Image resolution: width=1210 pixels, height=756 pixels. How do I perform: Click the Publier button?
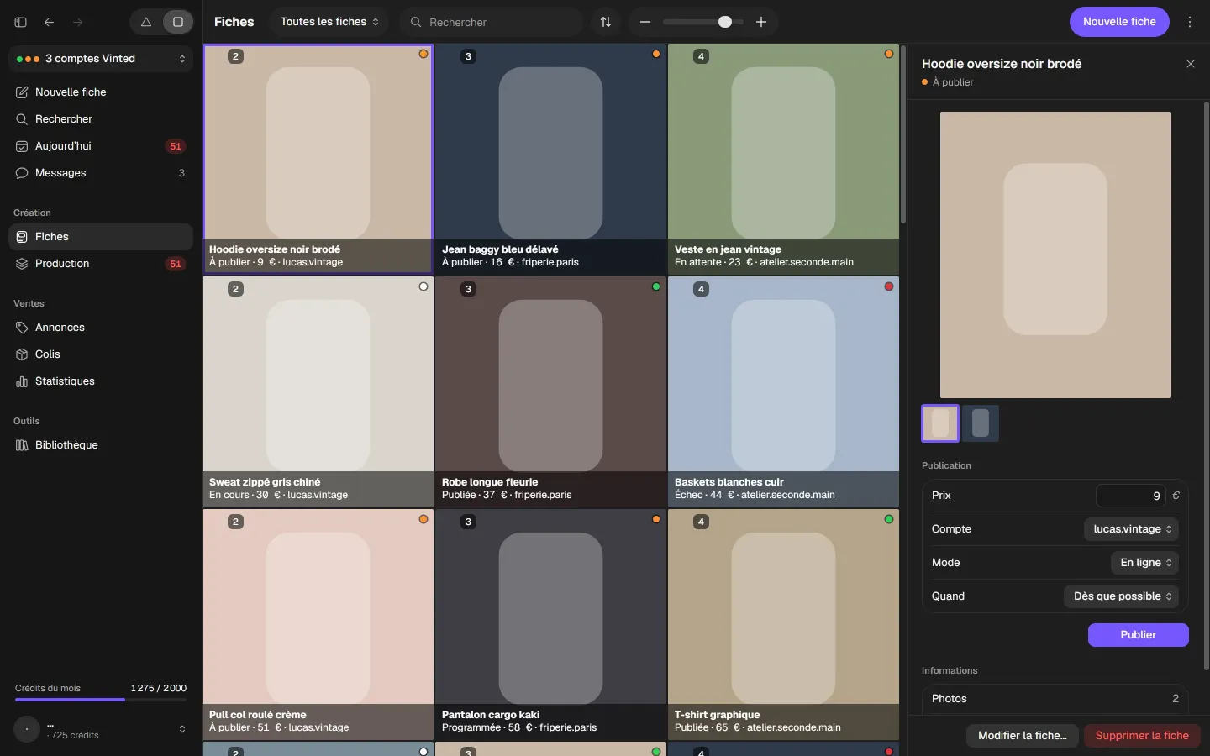[x=1138, y=635]
